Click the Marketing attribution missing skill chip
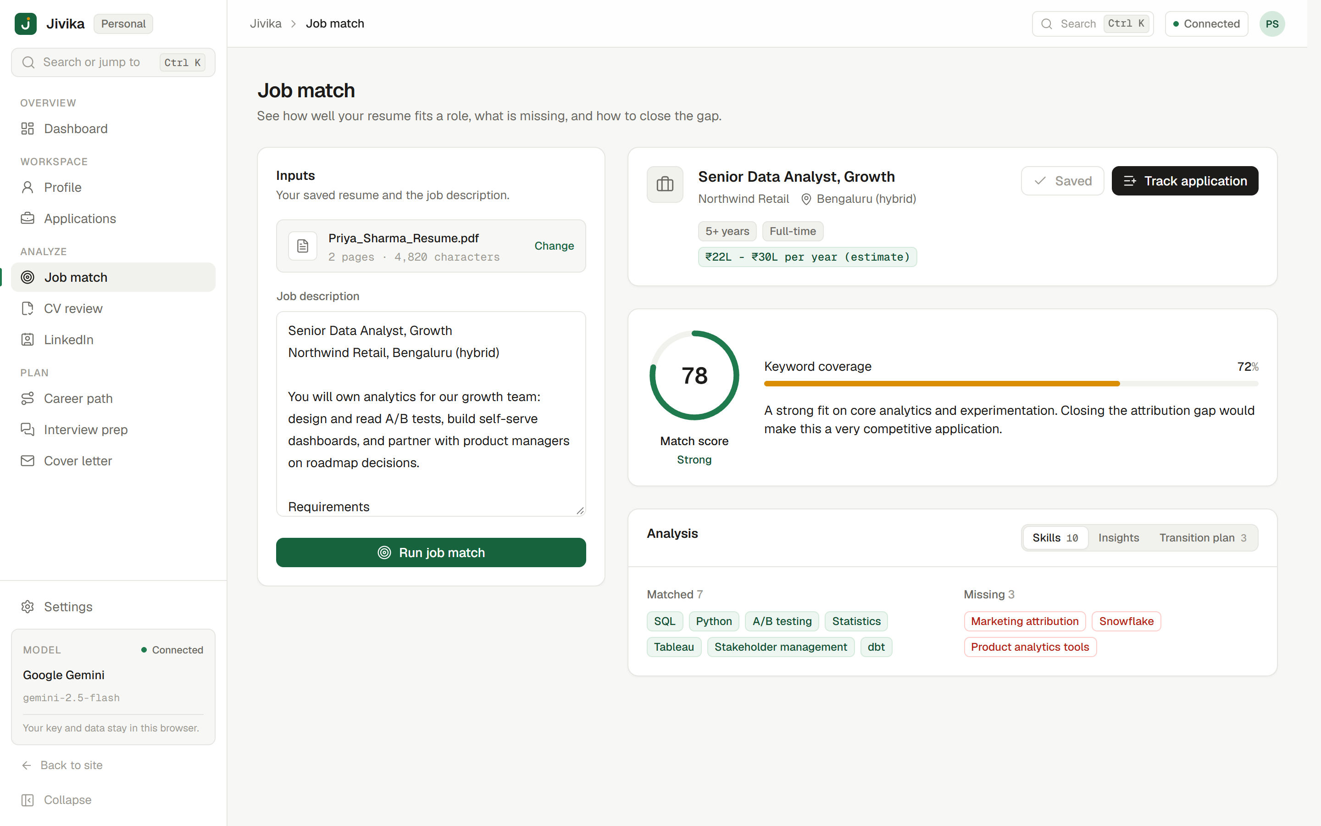The width and height of the screenshot is (1321, 826). (1025, 621)
